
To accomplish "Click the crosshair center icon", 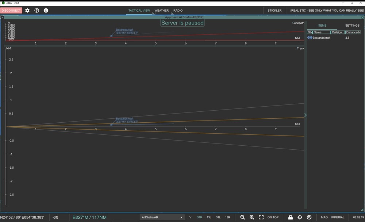I will pyautogui.click(x=300, y=217).
